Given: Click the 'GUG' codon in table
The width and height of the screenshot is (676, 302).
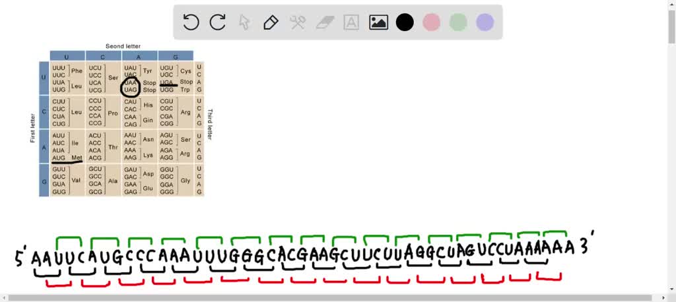Looking at the screenshot, I should click(x=59, y=192).
